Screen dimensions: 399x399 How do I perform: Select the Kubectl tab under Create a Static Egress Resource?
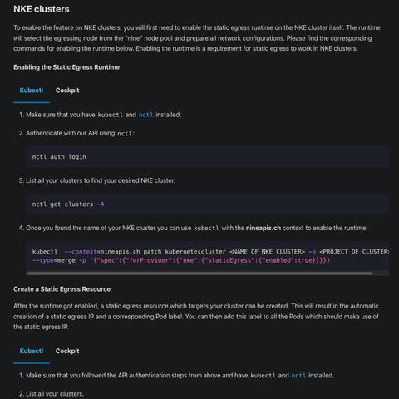32,352
